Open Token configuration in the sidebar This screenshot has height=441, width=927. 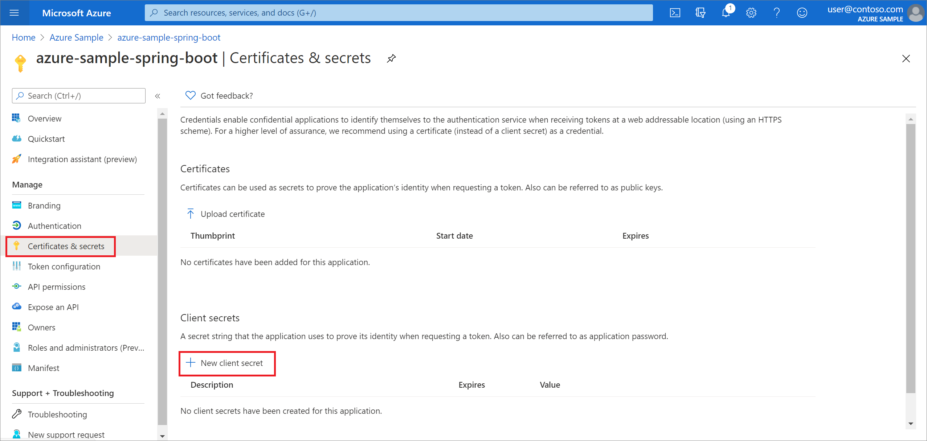point(64,266)
